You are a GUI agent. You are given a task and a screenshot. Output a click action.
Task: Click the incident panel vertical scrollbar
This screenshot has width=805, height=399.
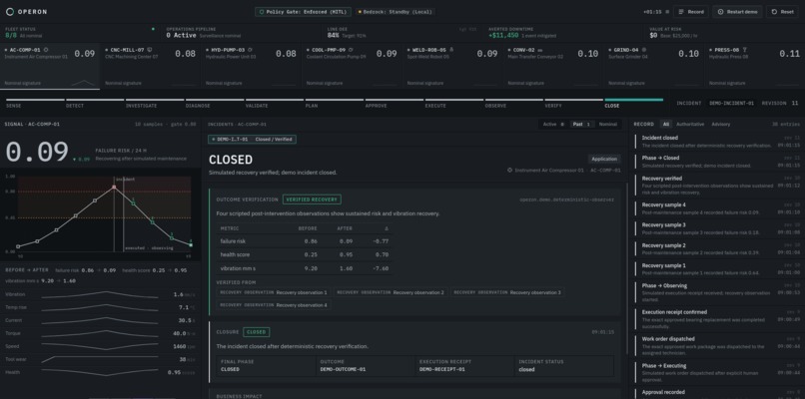(x=627, y=267)
